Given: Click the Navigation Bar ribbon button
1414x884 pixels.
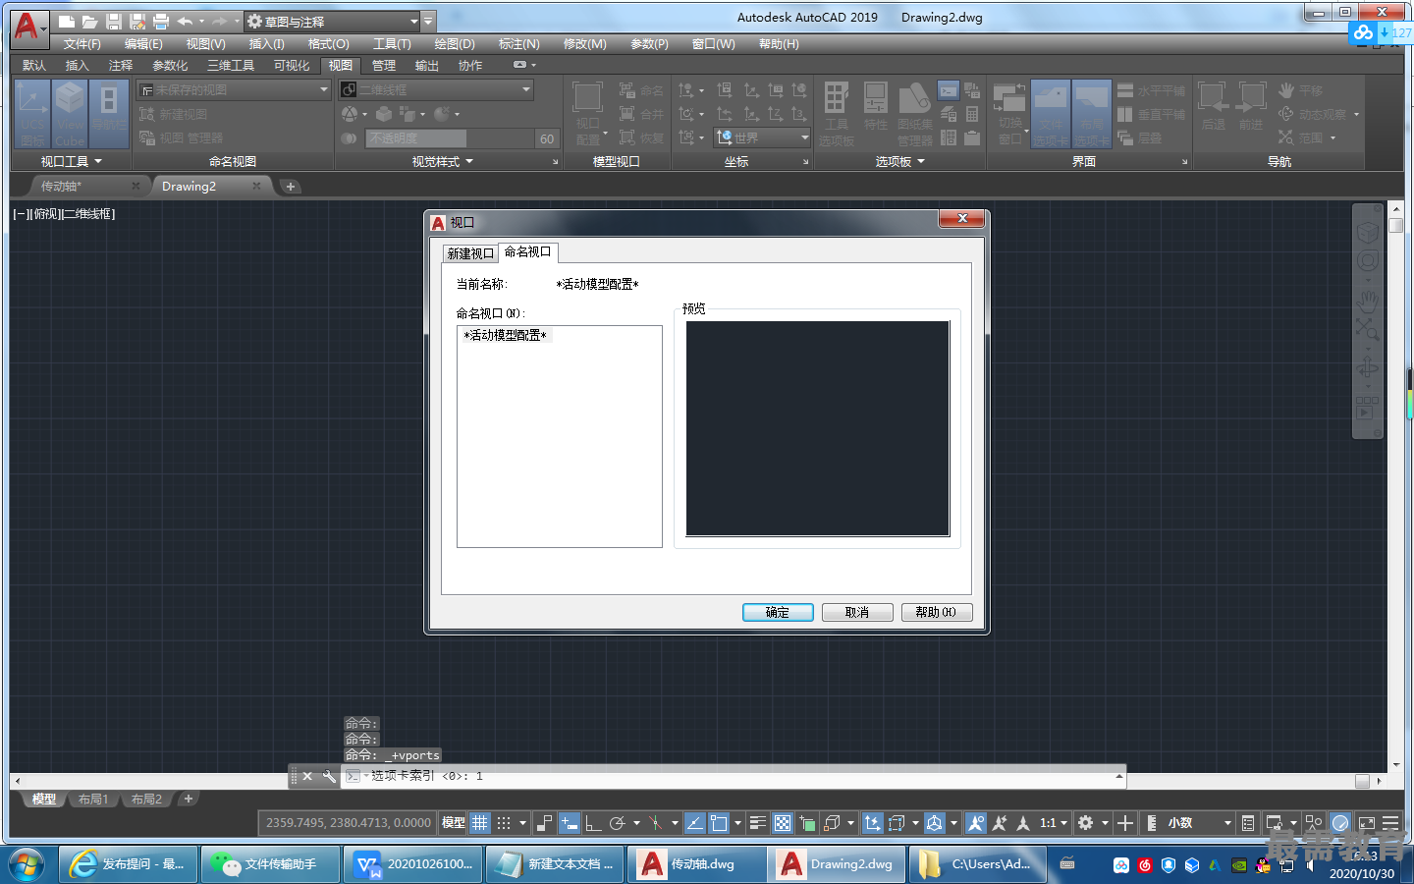Looking at the screenshot, I should tap(108, 114).
